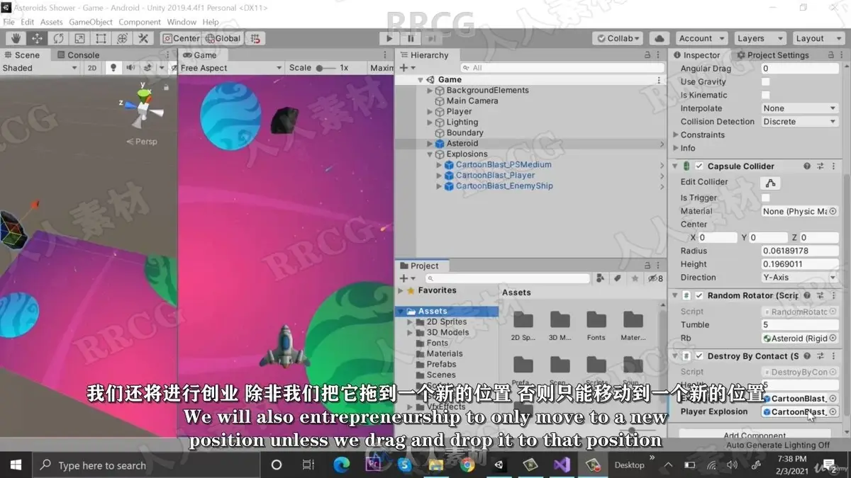The width and height of the screenshot is (851, 478).
Task: Click the Pause button
Action: tap(411, 38)
